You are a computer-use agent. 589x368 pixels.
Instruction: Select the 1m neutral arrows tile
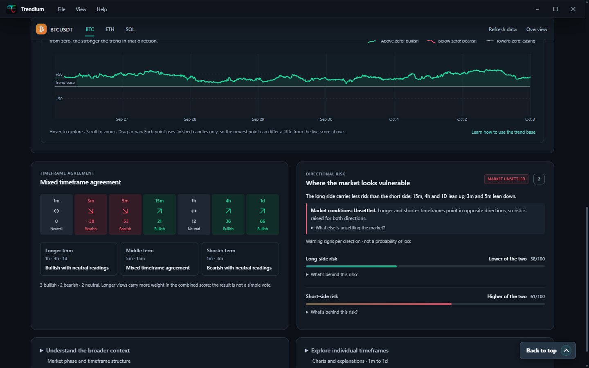(56, 214)
